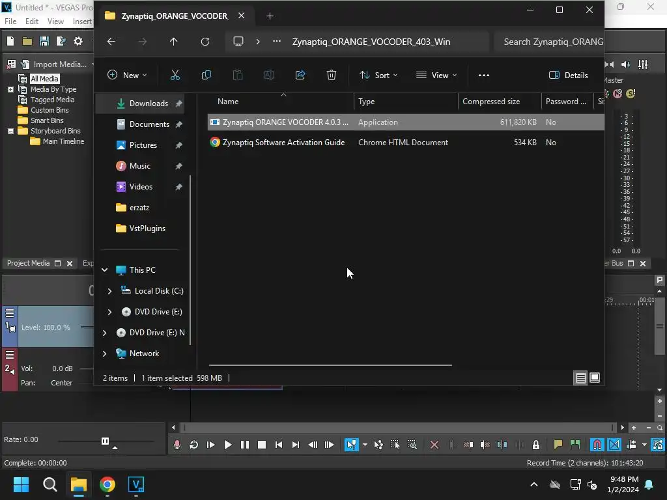The width and height of the screenshot is (667, 500).
Task: Go to start of project in VEGAS
Action: coord(279,445)
